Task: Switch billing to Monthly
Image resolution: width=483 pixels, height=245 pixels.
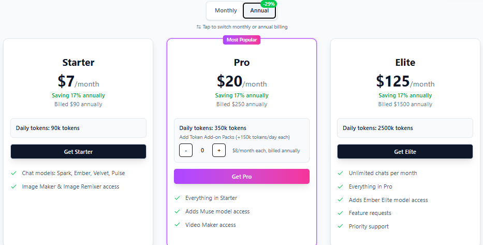Action: pyautogui.click(x=226, y=10)
